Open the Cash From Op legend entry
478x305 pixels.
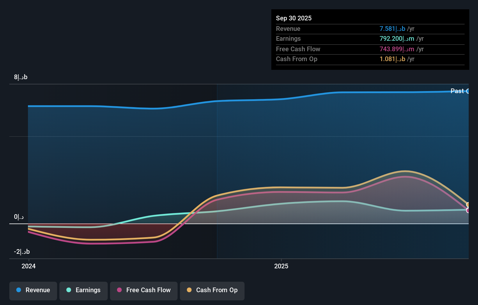(x=212, y=290)
